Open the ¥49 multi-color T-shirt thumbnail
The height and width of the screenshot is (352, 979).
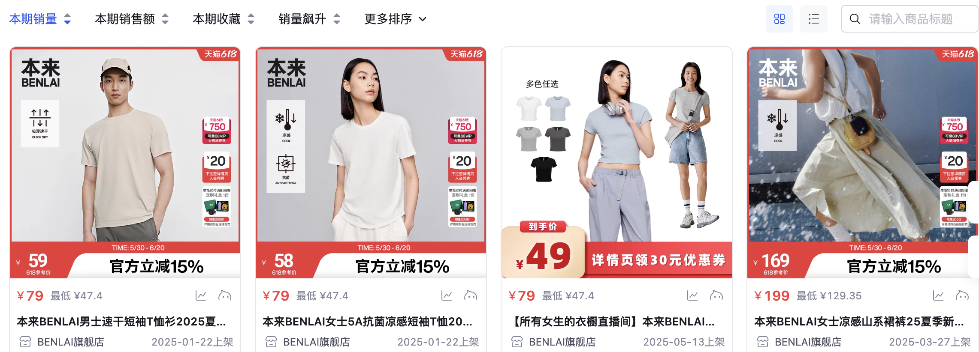(x=616, y=163)
